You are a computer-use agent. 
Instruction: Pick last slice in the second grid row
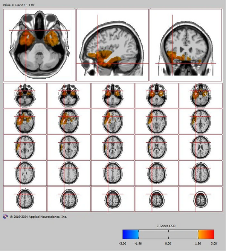pos(200,121)
